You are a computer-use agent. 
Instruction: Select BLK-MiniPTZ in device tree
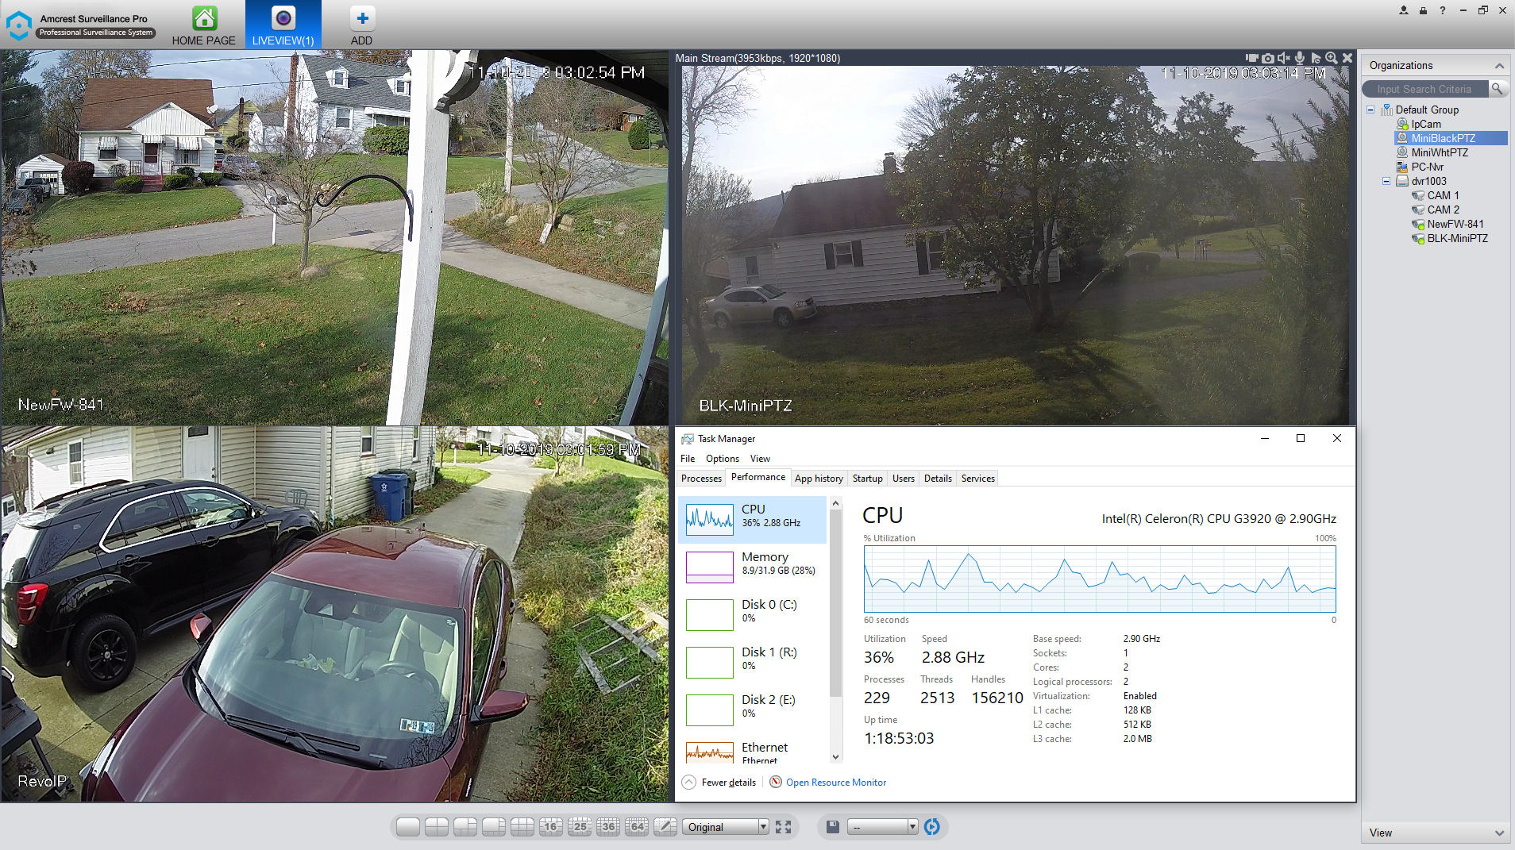(1457, 238)
